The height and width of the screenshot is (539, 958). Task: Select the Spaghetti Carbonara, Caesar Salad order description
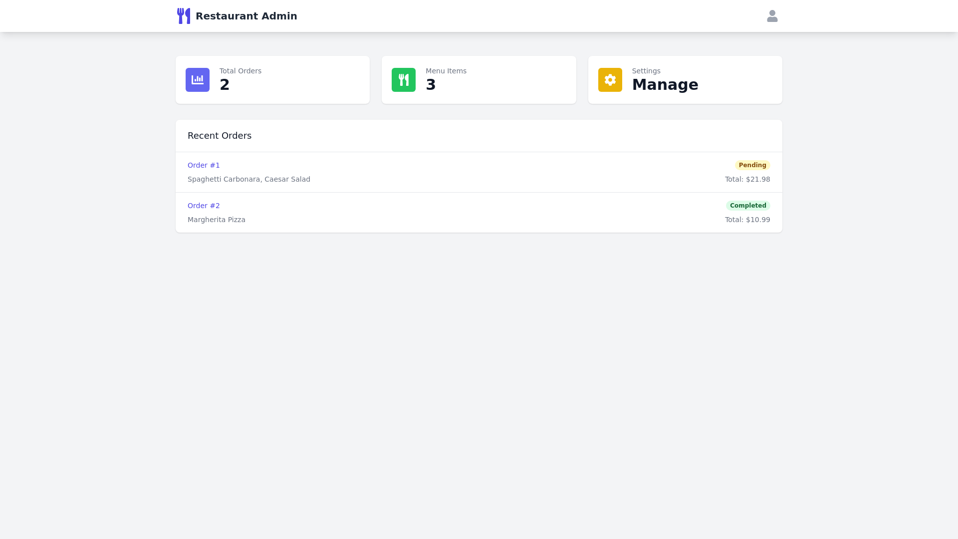point(248,179)
